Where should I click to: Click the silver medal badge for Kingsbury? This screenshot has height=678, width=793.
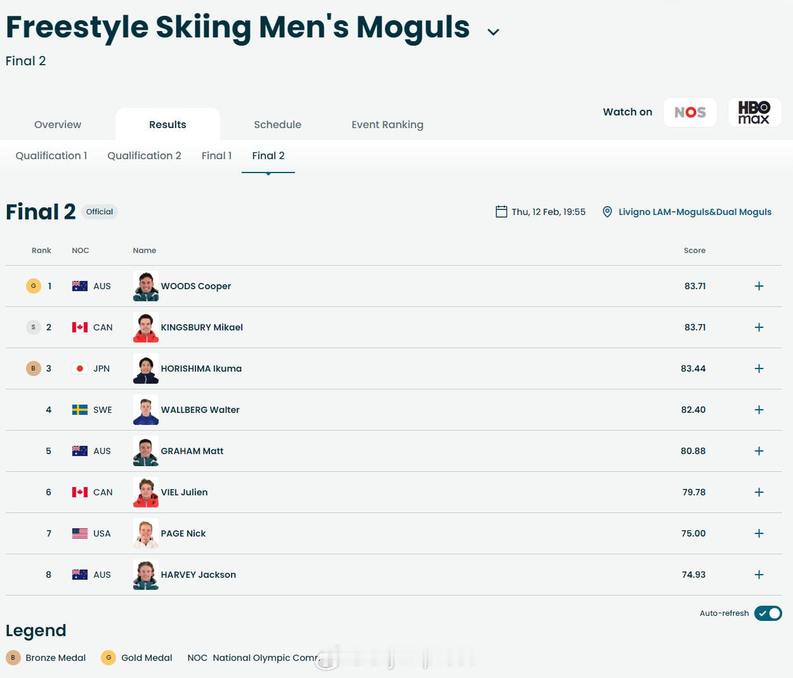click(x=33, y=327)
